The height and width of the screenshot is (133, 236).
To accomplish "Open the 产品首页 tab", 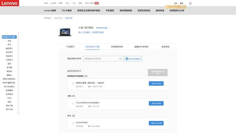I will click(70, 47).
